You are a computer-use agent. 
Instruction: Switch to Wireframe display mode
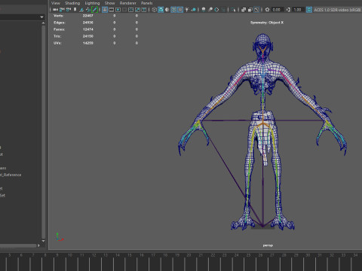(154, 10)
